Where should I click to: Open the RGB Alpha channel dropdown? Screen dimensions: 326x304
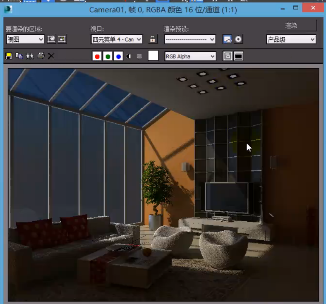190,56
